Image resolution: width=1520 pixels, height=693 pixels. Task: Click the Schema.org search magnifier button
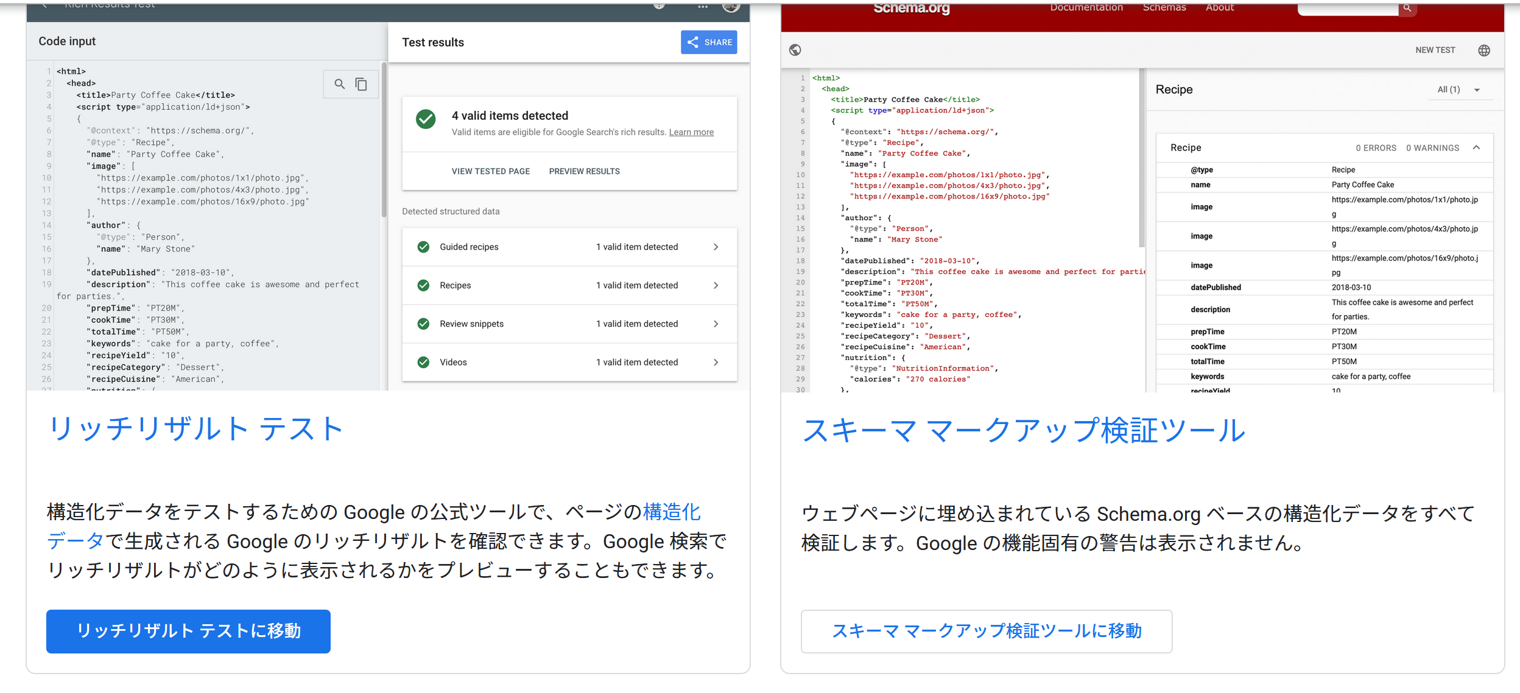point(1407,9)
